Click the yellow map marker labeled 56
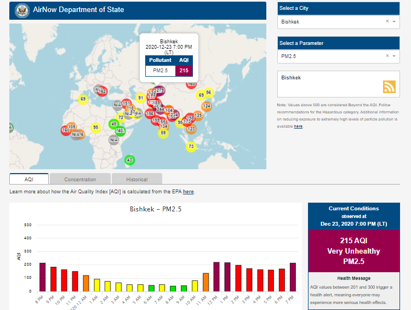Image resolution: width=411 pixels, height=310 pixels. (x=208, y=93)
